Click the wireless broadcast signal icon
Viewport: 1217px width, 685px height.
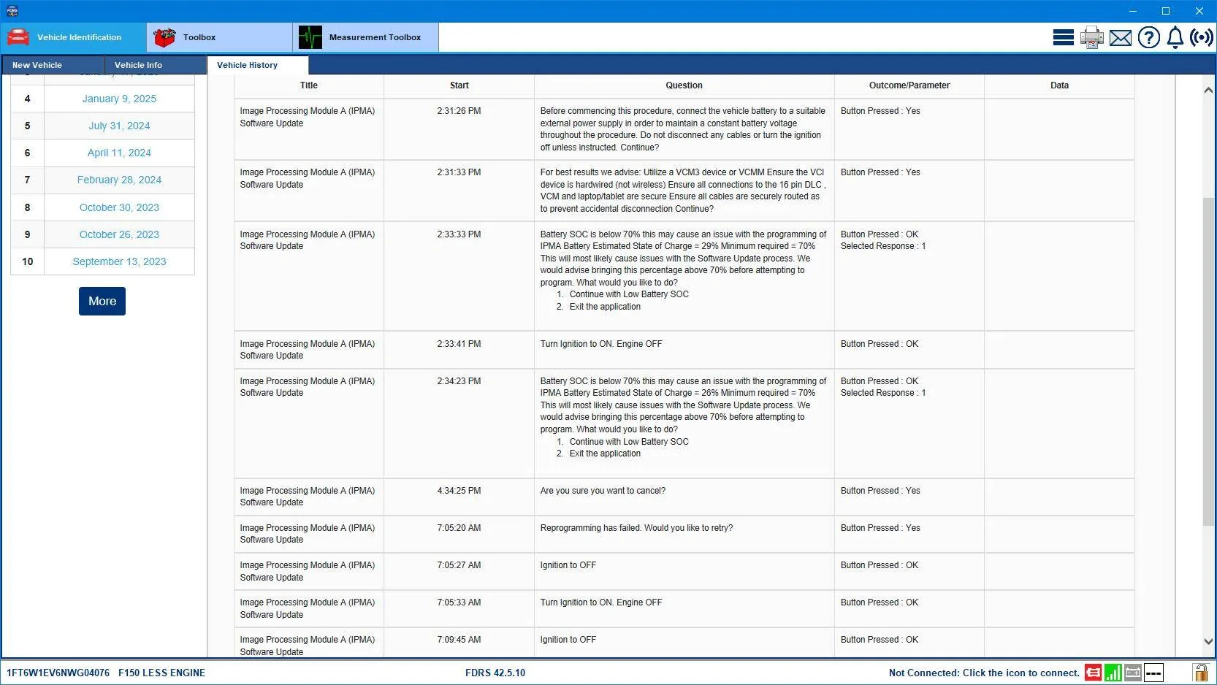click(x=1201, y=37)
